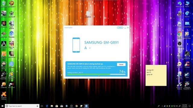Expand the SAMSUNG-SM-G891A device dropdown arrow
The height and width of the screenshot is (108, 193).
coord(90,48)
